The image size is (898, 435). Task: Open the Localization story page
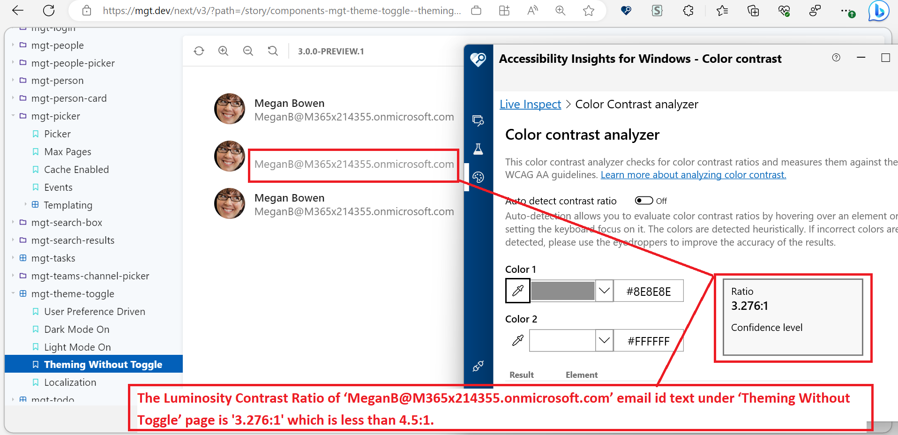(70, 382)
